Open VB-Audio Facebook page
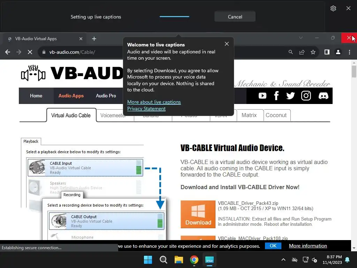The width and height of the screenshot is (357, 268). coord(276,96)
